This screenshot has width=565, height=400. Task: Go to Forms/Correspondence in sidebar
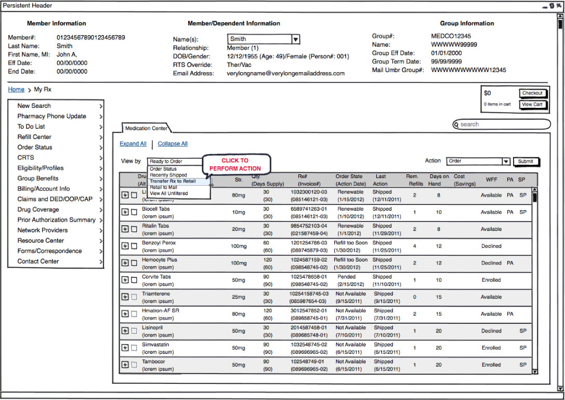pyautogui.click(x=50, y=251)
